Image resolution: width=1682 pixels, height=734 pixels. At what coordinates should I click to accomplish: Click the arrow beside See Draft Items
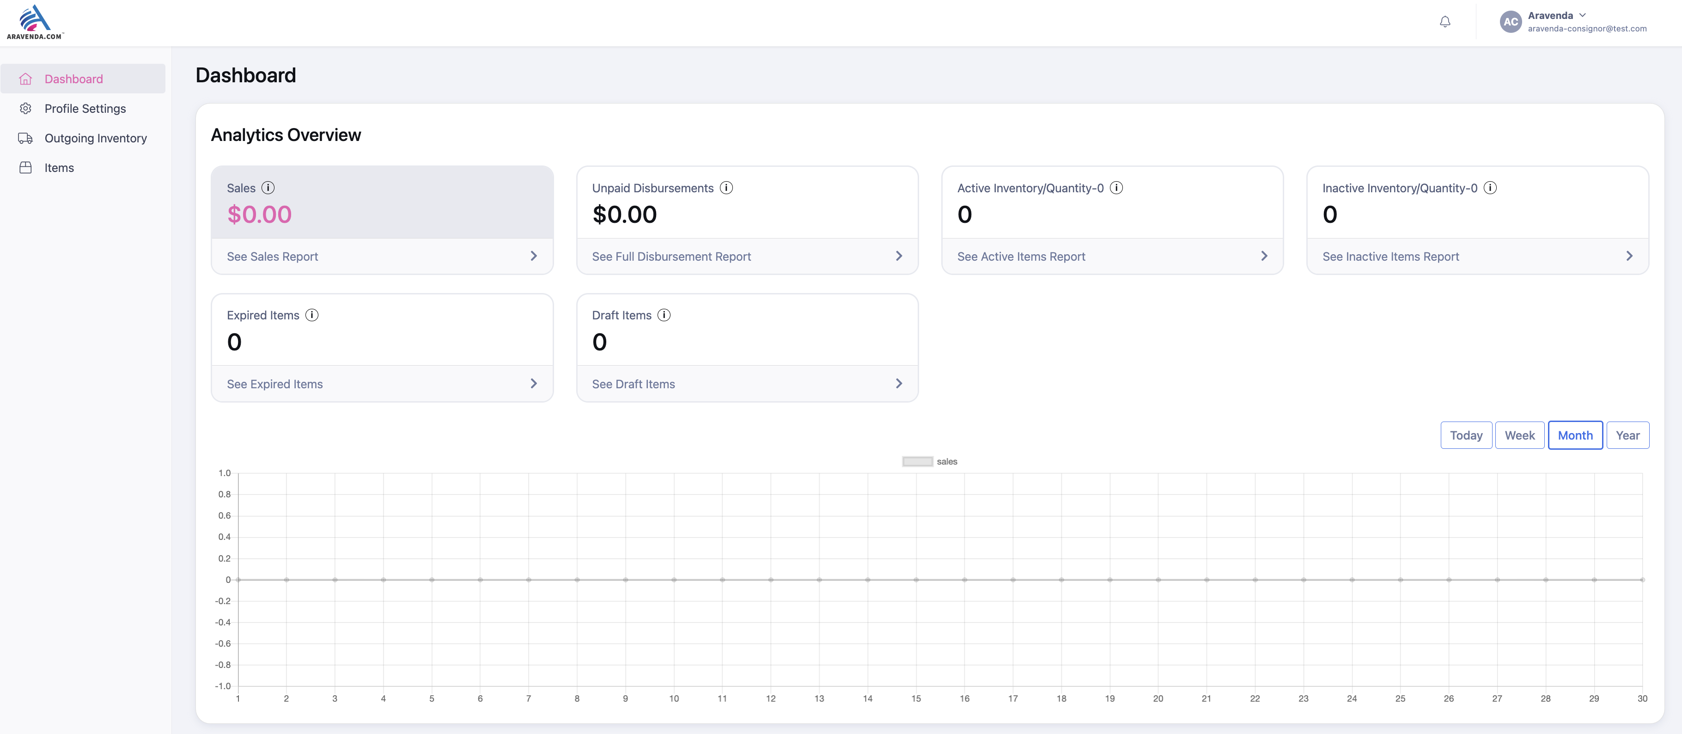coord(899,383)
